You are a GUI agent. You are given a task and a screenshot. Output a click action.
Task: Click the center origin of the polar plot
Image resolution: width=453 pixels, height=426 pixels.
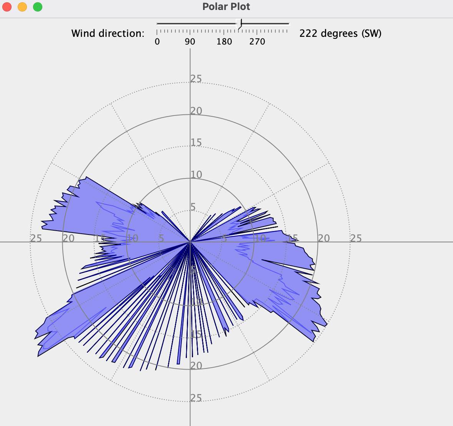click(190, 242)
